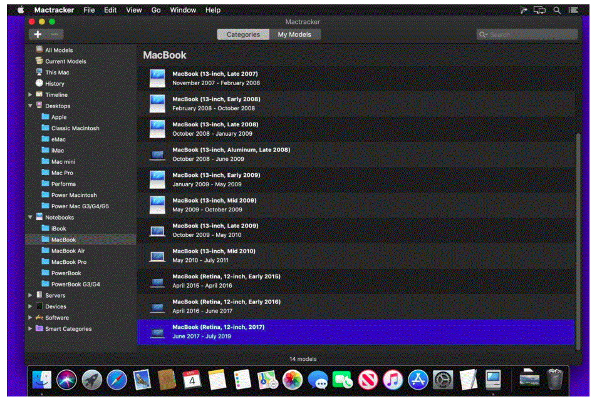The image size is (597, 404).
Task: Select MacBook (13-inch, Early 2008) row
Action: [x=356, y=104]
